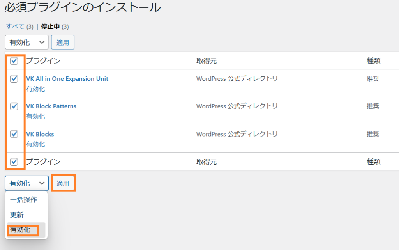This screenshot has width=399, height=250.
Task: Uncheck the VK Blocks row checkbox
Action: [x=14, y=134]
